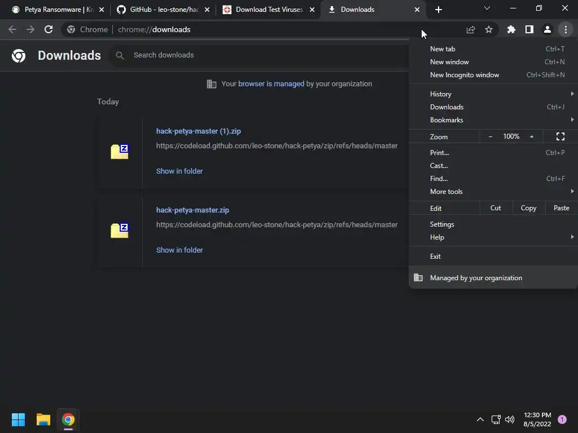
Task: Open the network status tray icon
Action: coord(496,419)
